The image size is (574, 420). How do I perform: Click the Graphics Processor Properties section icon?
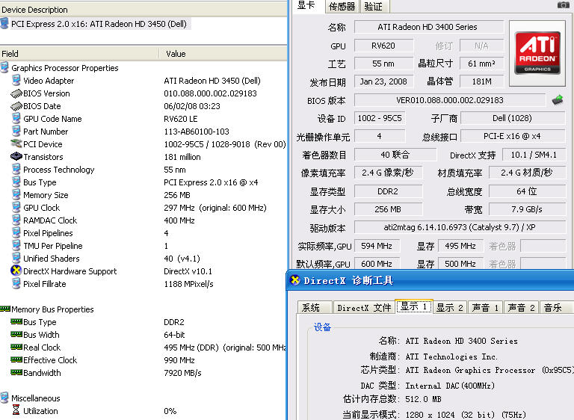point(4,67)
